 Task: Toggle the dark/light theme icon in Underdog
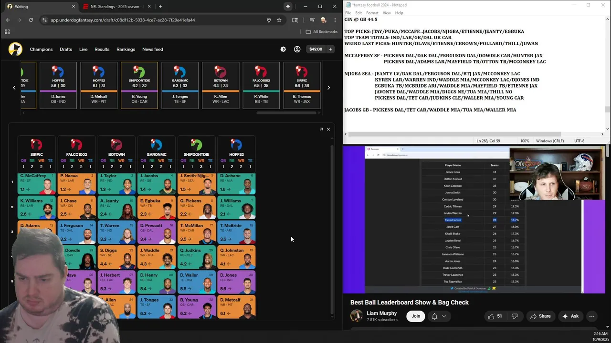tap(283, 49)
